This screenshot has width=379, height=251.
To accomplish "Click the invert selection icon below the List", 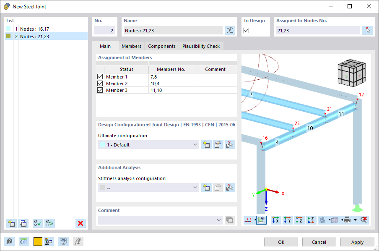I will coord(49,223).
